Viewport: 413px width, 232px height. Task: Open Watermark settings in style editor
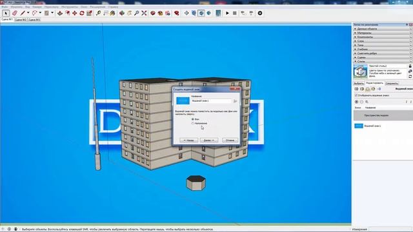pyautogui.click(x=373, y=89)
